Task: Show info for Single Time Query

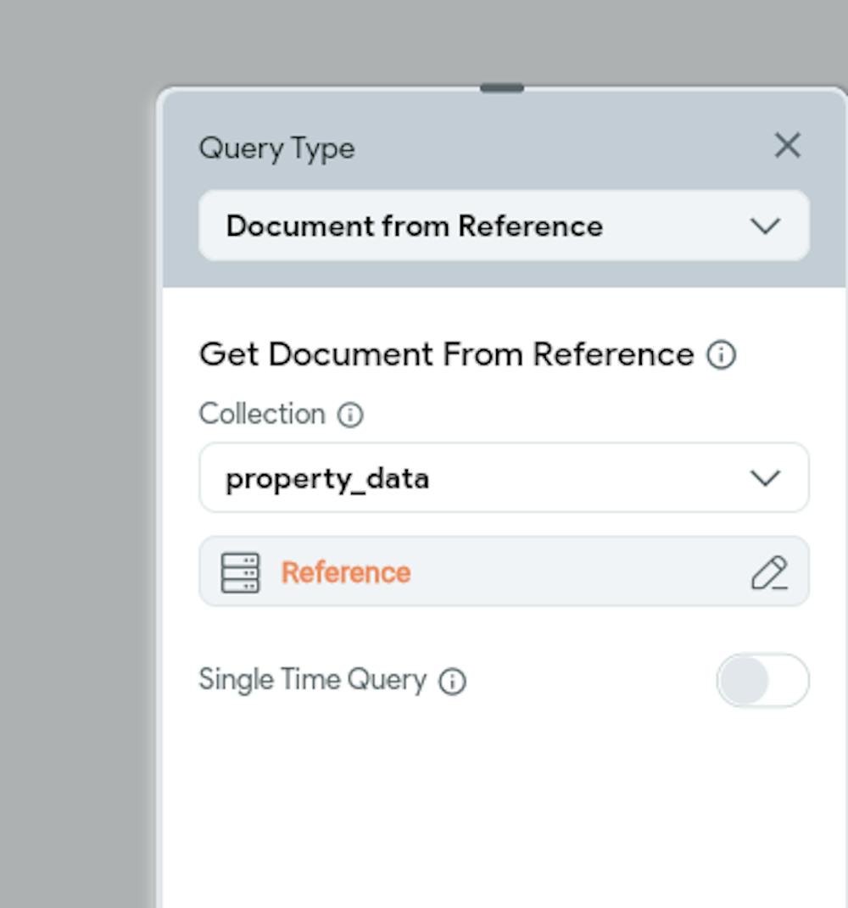Action: point(453,682)
